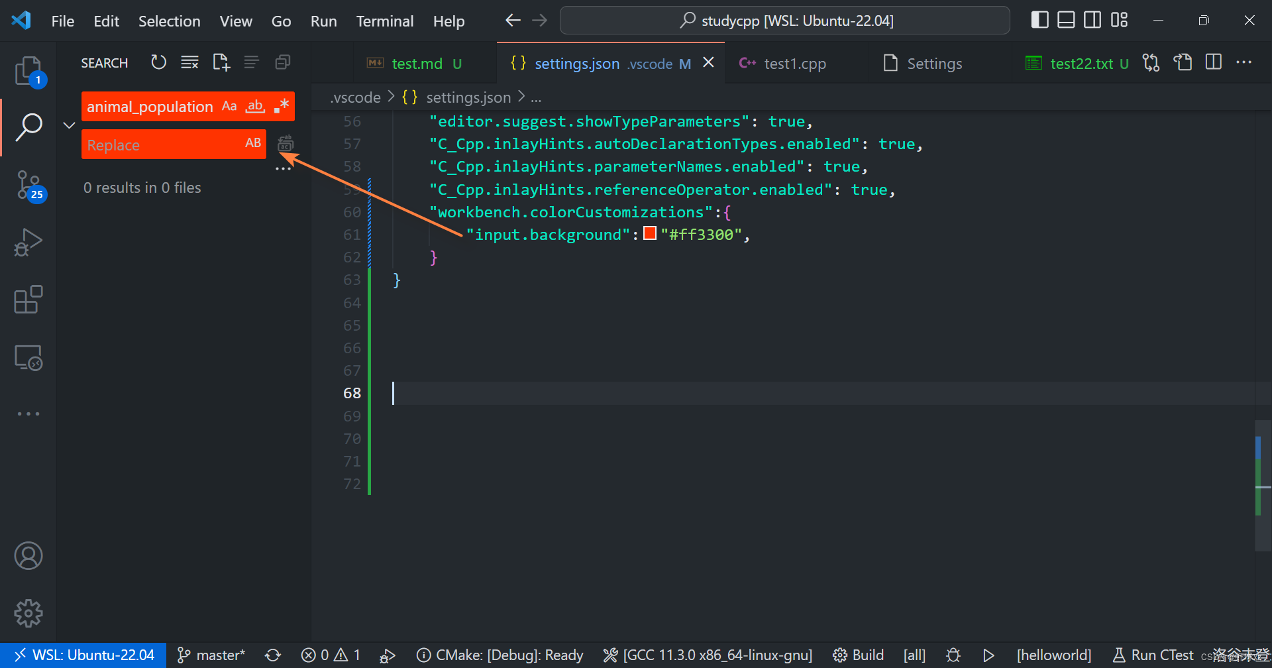This screenshot has height=668, width=1272.
Task: Open the Explorer view in activity bar
Action: click(x=28, y=70)
